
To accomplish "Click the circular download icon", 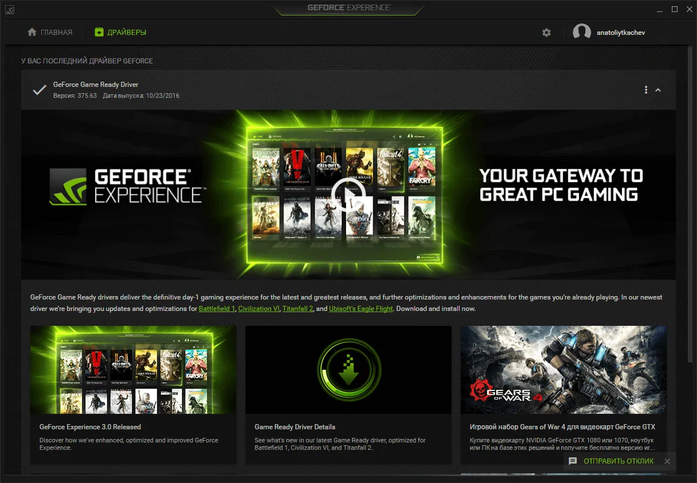I will tap(348, 369).
